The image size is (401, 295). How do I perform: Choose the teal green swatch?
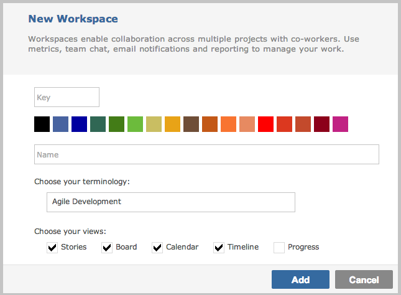98,124
